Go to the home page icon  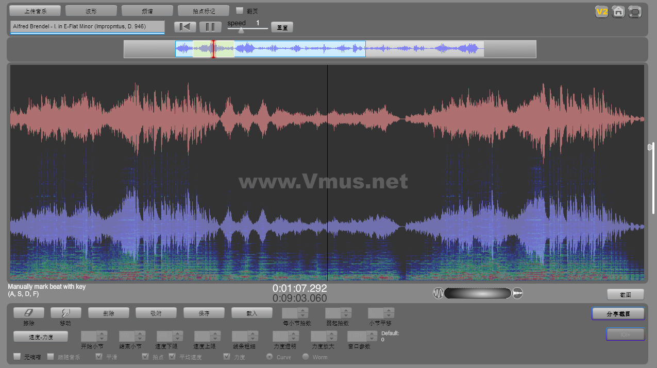click(618, 12)
